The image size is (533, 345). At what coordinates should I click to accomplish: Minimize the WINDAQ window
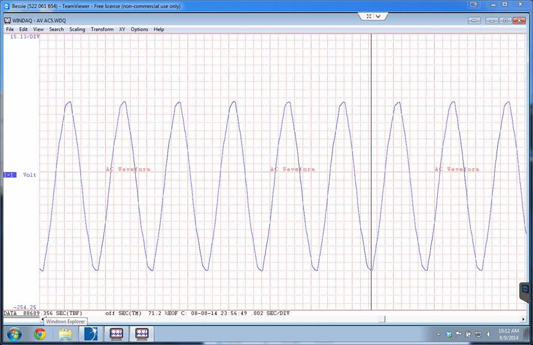coord(492,21)
